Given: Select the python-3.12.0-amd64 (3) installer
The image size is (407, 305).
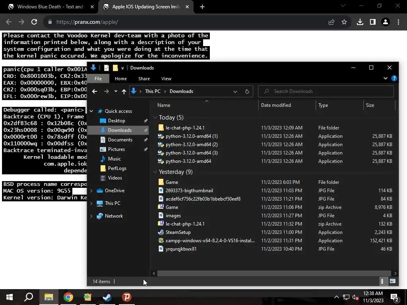Looking at the screenshot, I should click(x=192, y=153).
